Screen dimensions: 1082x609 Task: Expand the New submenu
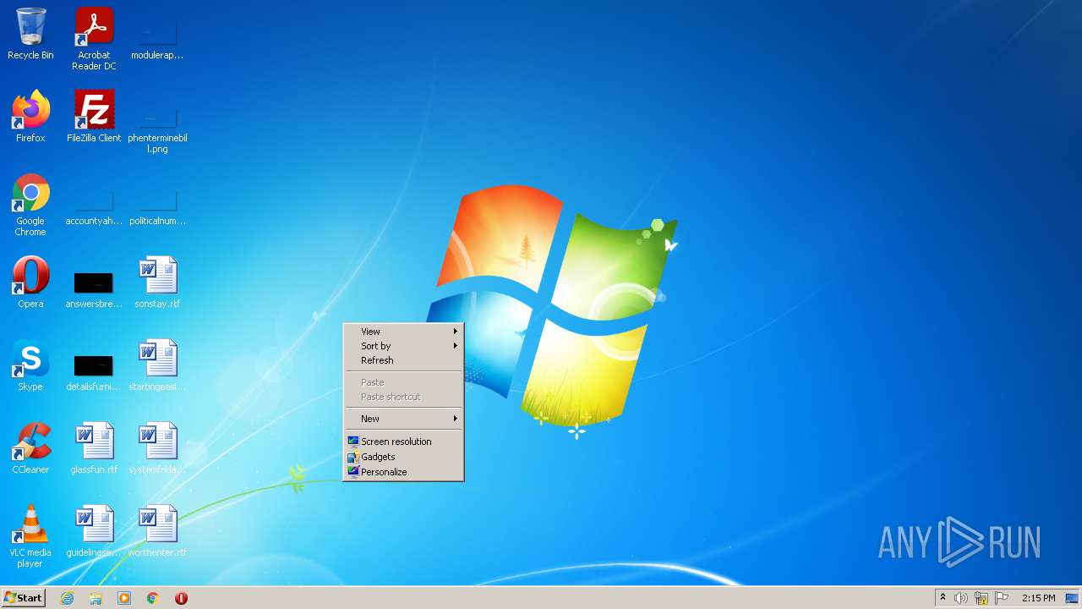pos(403,419)
